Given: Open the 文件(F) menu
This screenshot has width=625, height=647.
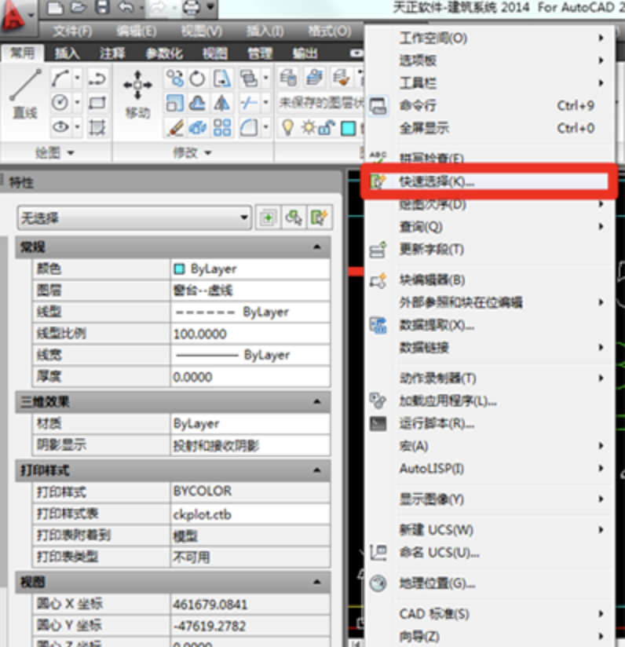Looking at the screenshot, I should click(72, 31).
